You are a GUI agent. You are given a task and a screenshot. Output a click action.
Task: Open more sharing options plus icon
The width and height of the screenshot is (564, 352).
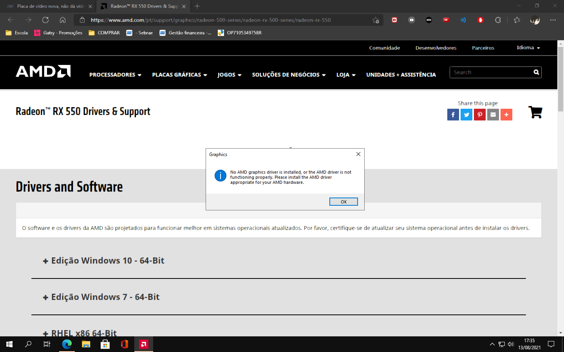tap(506, 115)
